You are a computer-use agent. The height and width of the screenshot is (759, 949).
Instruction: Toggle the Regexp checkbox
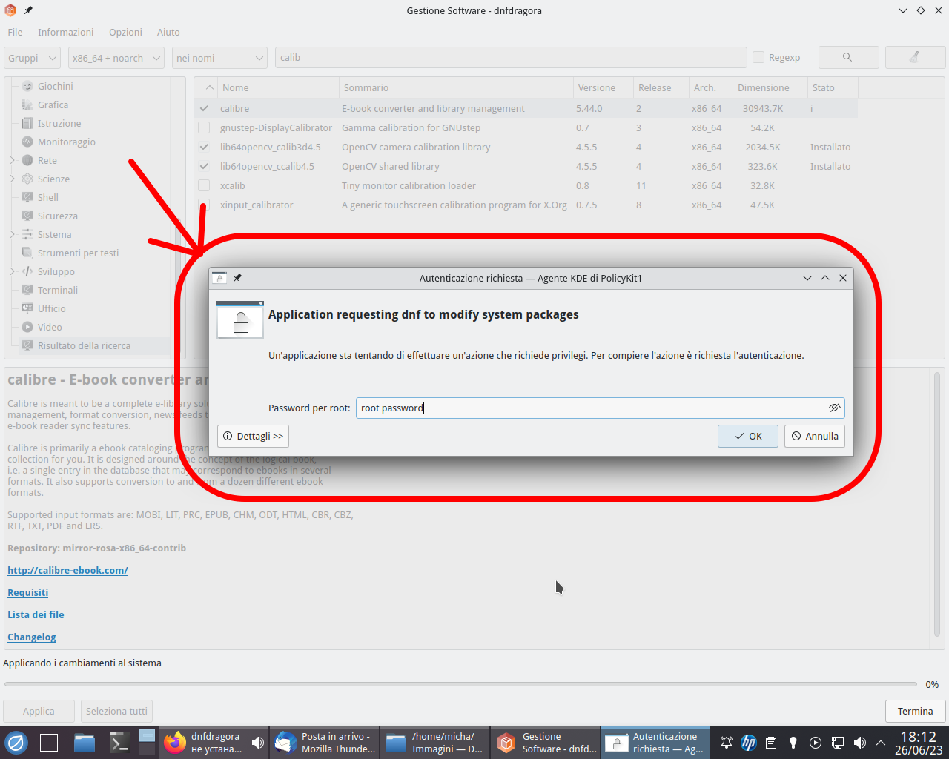click(758, 57)
